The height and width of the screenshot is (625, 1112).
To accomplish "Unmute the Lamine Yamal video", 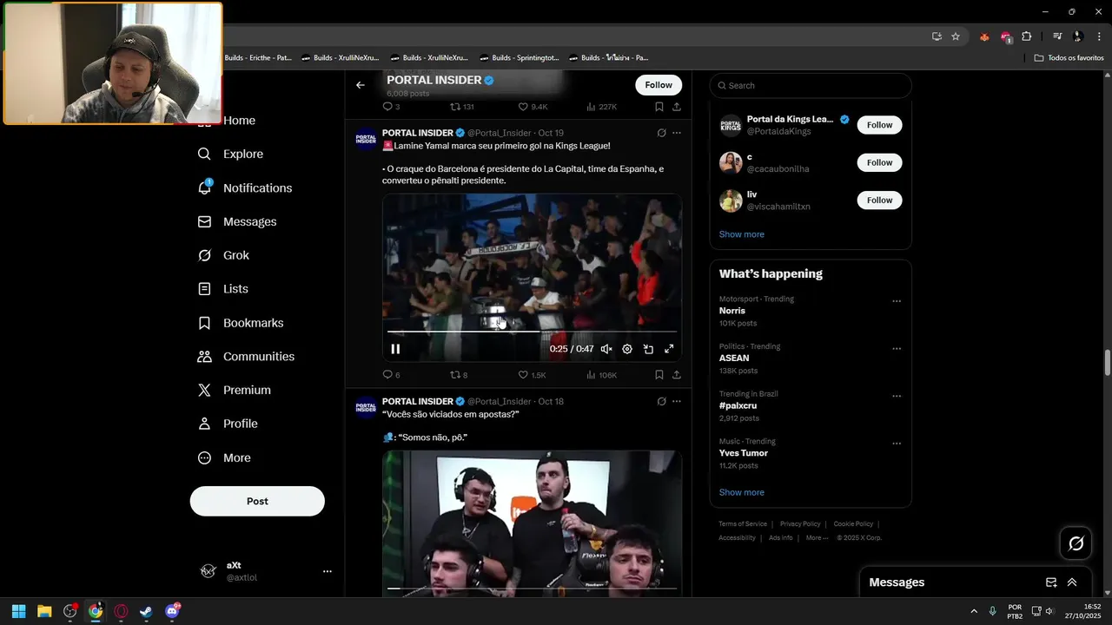I will click(x=606, y=349).
